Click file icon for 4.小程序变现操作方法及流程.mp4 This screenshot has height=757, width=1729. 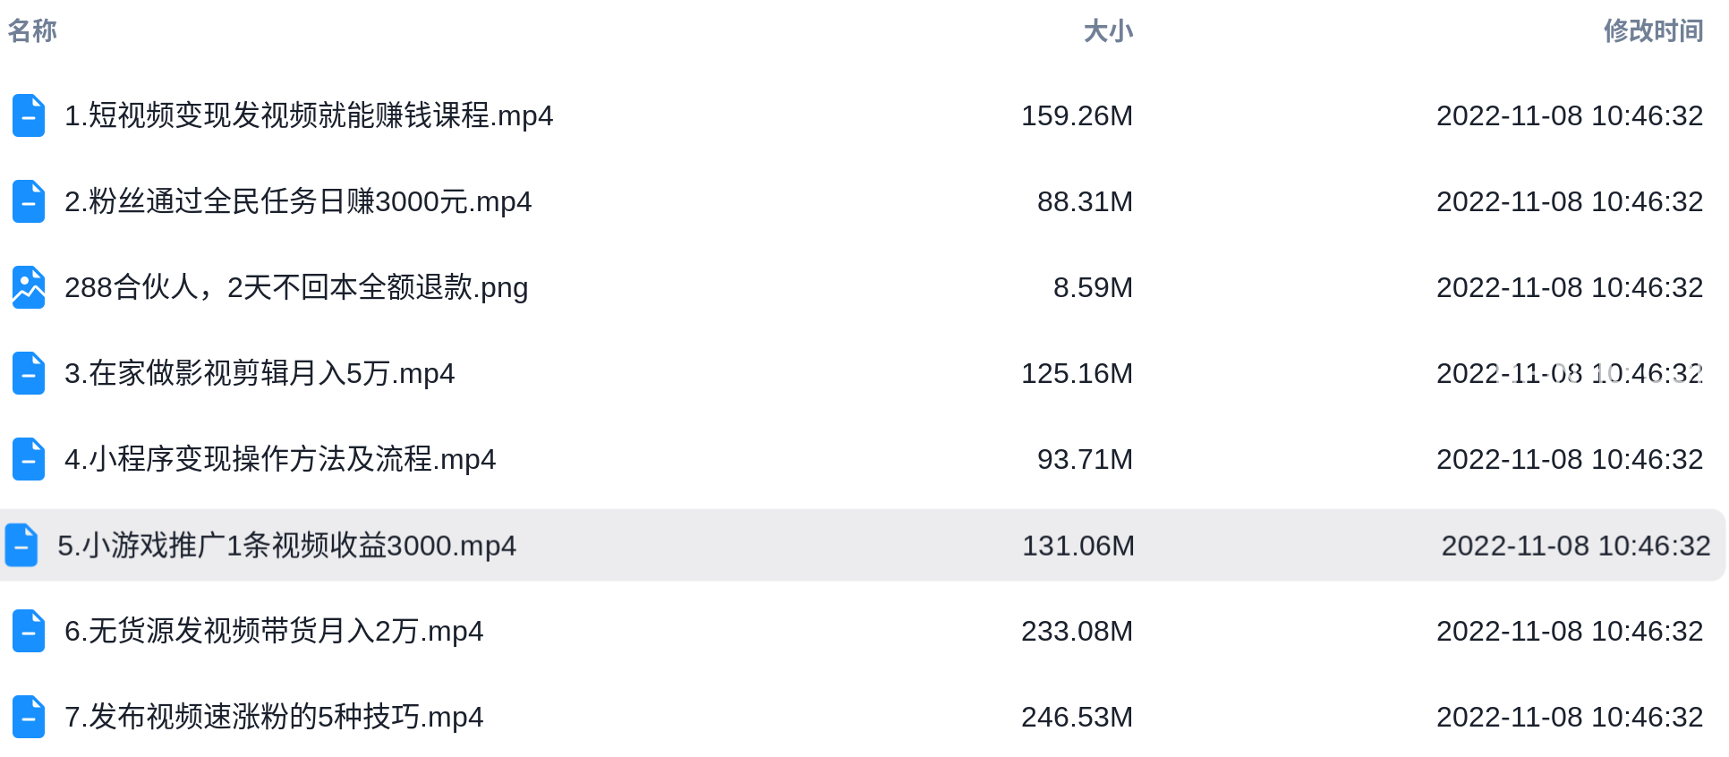29,459
